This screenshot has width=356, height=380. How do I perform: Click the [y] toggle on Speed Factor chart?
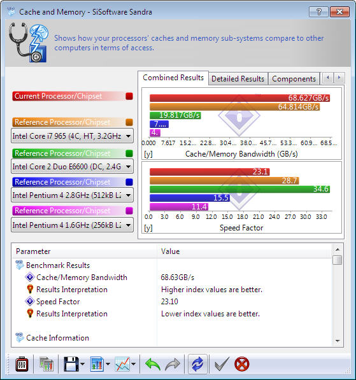(148, 228)
